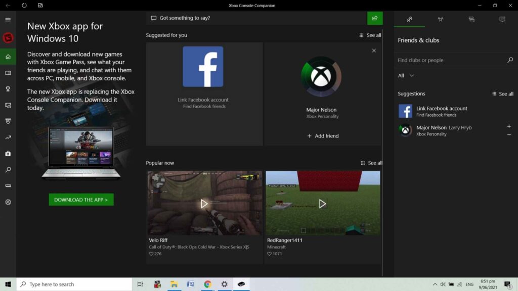Open Microsoft Store bag icon in sidebar
This screenshot has height=291, width=518.
tap(8, 154)
